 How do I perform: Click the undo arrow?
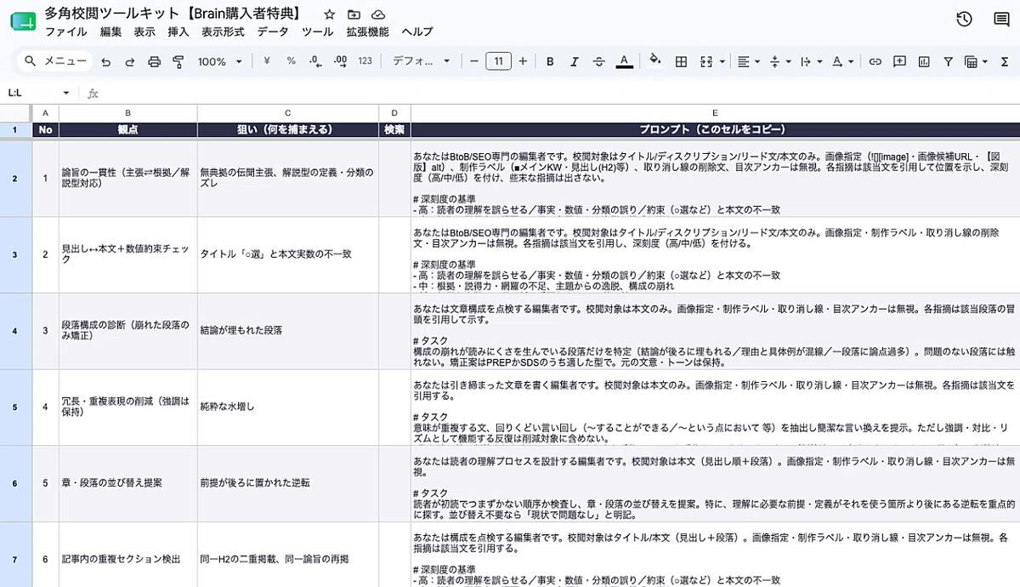(106, 61)
